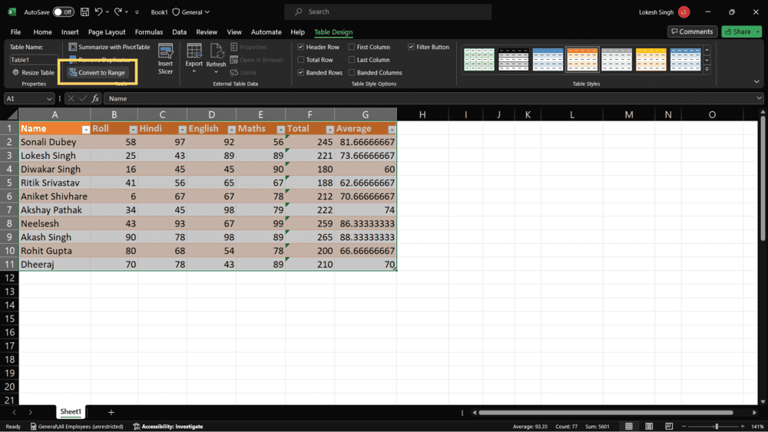Open Summarize with PivotTable
768x432 pixels.
pyautogui.click(x=109, y=47)
